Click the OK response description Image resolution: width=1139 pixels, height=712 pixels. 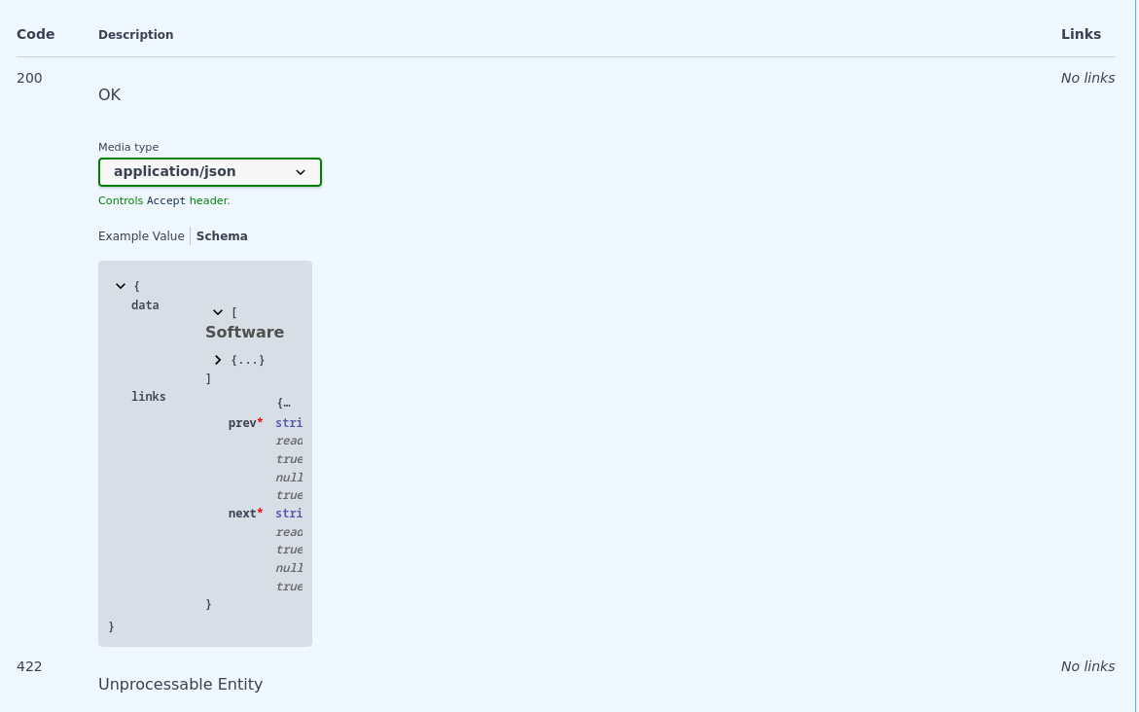pyautogui.click(x=109, y=94)
